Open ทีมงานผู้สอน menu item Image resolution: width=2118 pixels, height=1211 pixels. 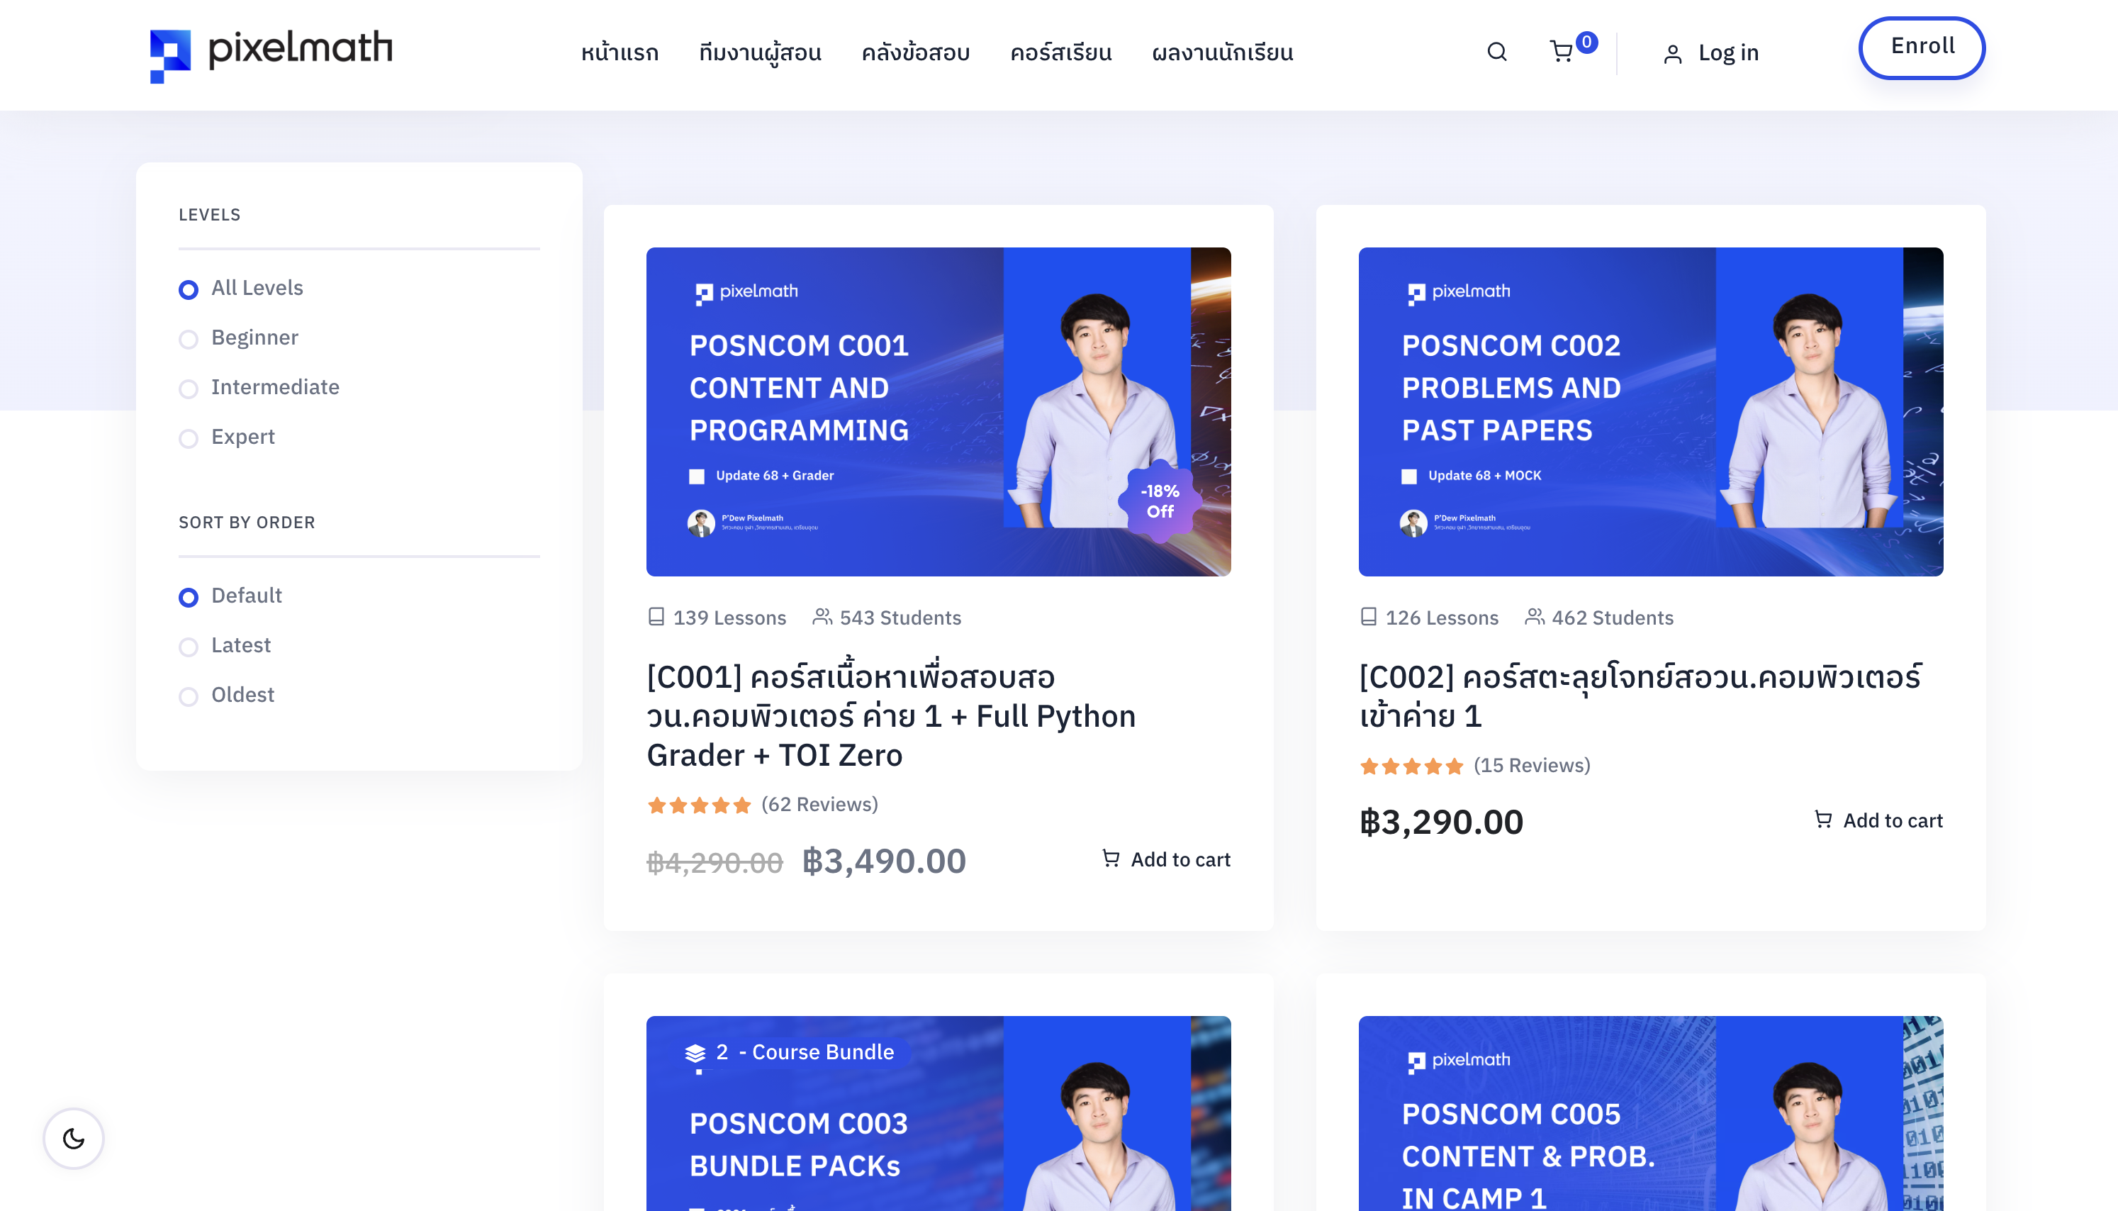[x=760, y=53]
